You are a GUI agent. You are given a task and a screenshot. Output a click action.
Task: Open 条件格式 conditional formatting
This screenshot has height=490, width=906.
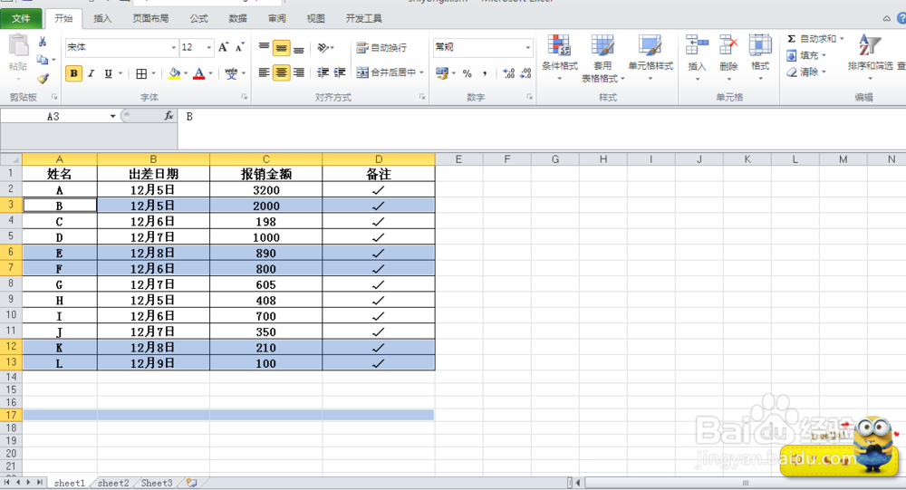(x=559, y=58)
